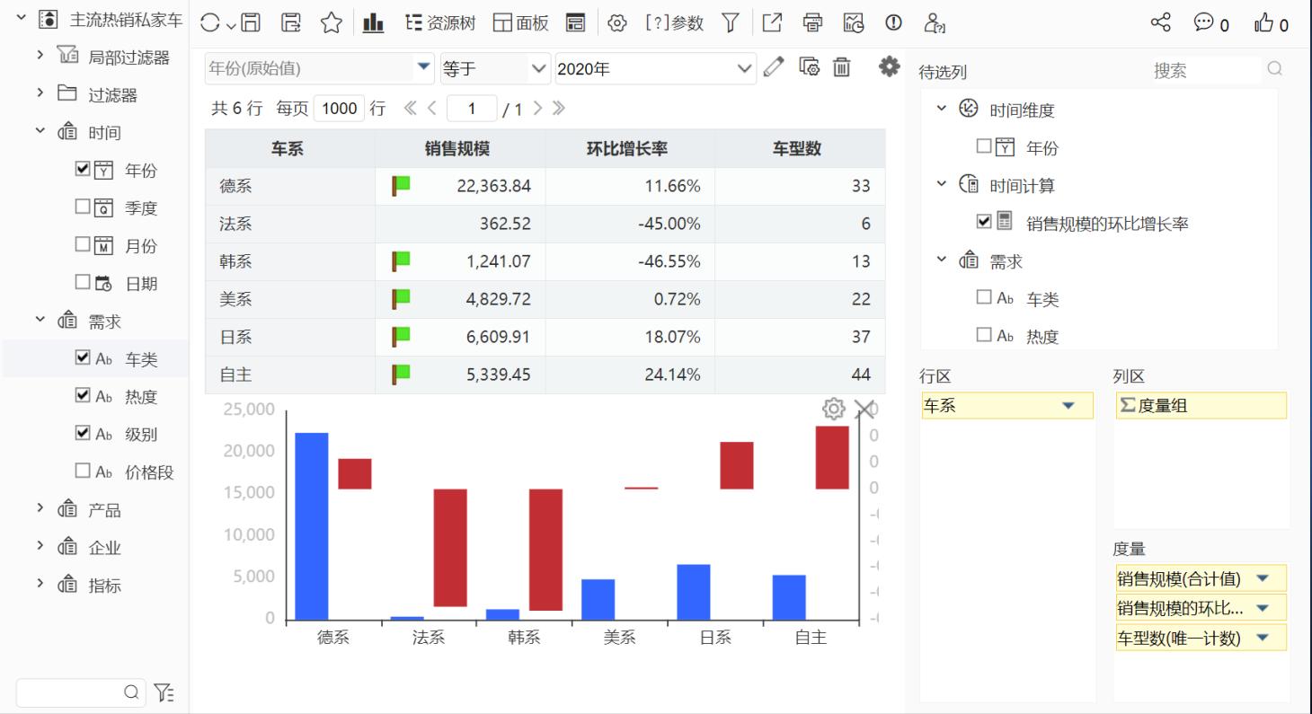Expand the 产品 tree node
This screenshot has height=714, width=1312.
pos(40,508)
